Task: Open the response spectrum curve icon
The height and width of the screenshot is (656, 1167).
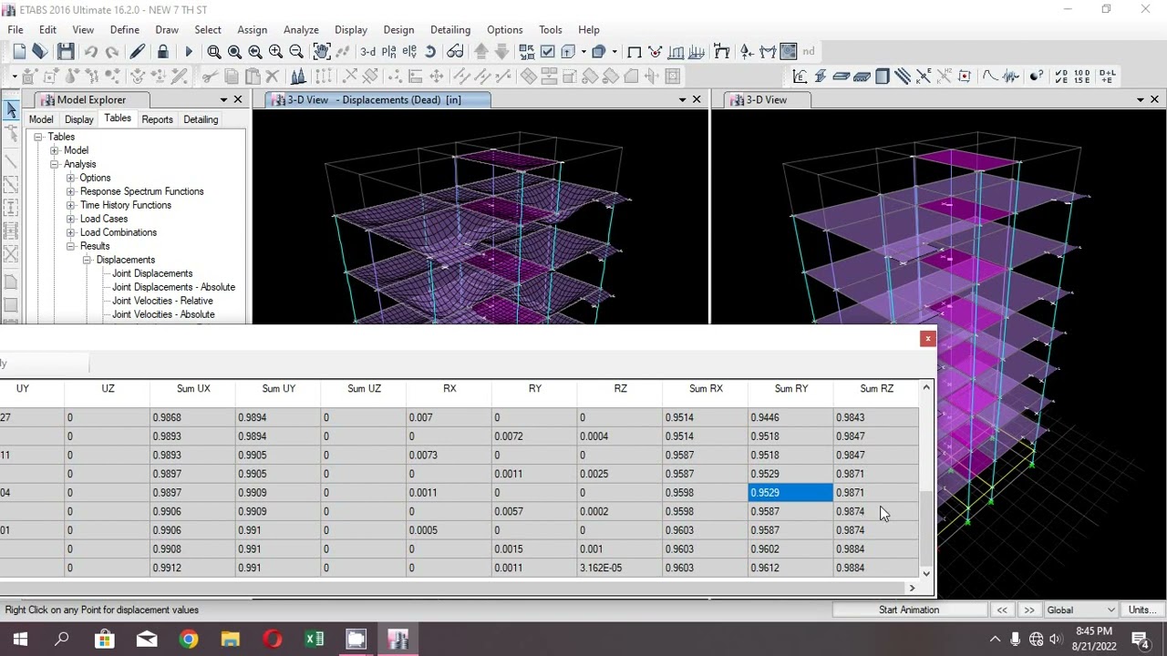Action: pyautogui.click(x=989, y=77)
